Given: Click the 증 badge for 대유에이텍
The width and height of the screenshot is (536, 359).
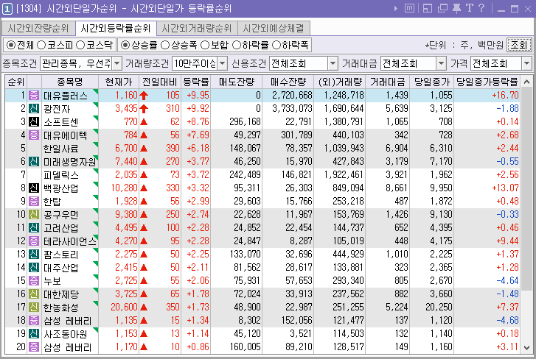Looking at the screenshot, I should (34, 135).
